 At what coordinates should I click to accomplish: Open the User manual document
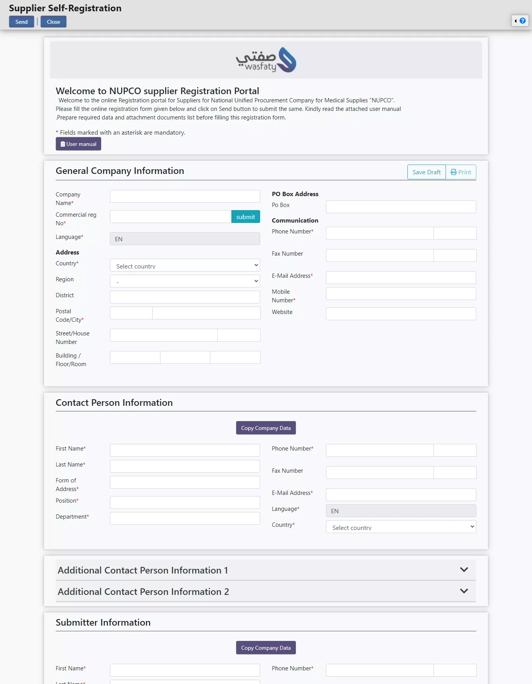78,144
